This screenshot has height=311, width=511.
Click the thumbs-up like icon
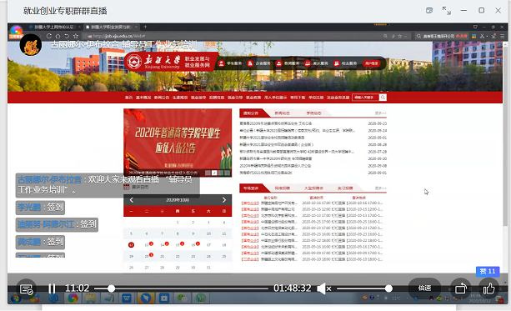[488, 288]
